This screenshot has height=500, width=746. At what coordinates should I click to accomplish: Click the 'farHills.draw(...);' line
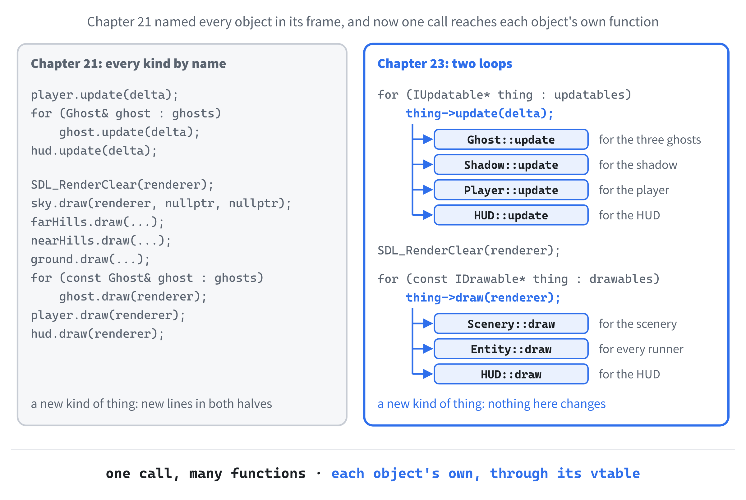click(97, 222)
